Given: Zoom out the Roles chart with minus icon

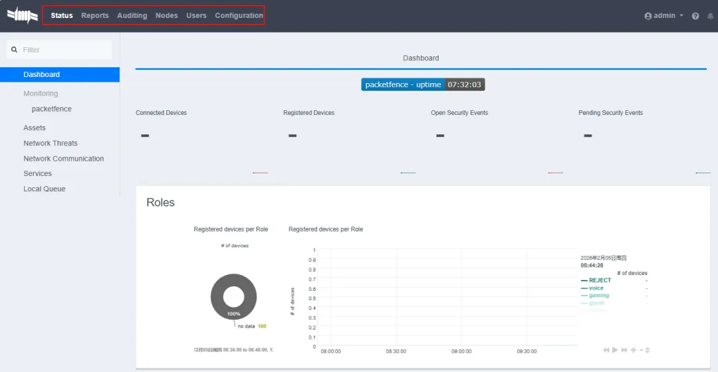Looking at the screenshot, I should point(641,350).
